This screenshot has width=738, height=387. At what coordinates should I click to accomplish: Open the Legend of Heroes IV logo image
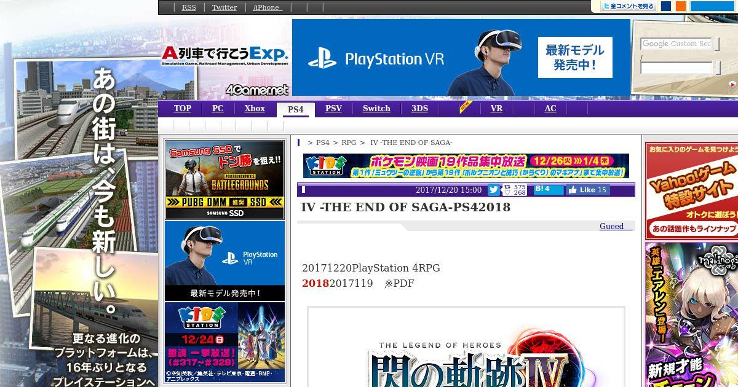(466, 347)
